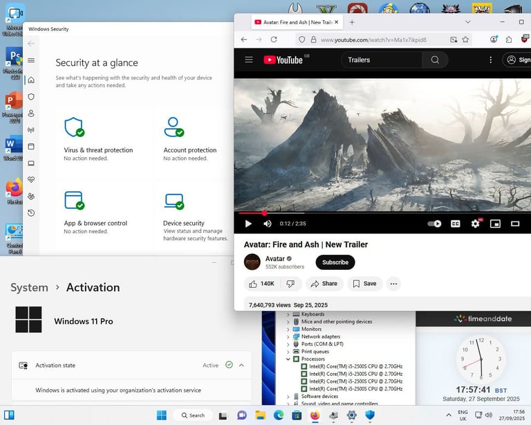
Task: Seek on the video progress bar
Action: [x=385, y=213]
